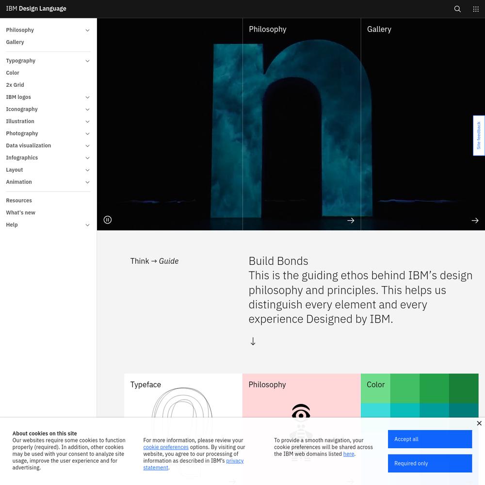This screenshot has width=485, height=485.
Task: Click Accept all cookies button
Action: click(430, 439)
